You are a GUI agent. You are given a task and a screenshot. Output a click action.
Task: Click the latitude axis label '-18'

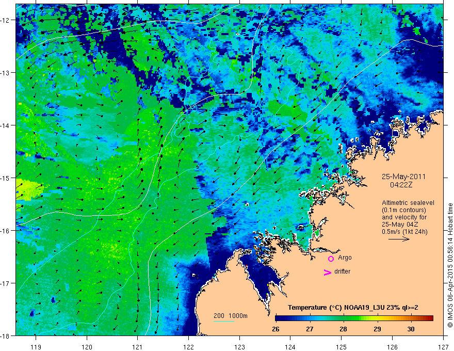point(5,336)
